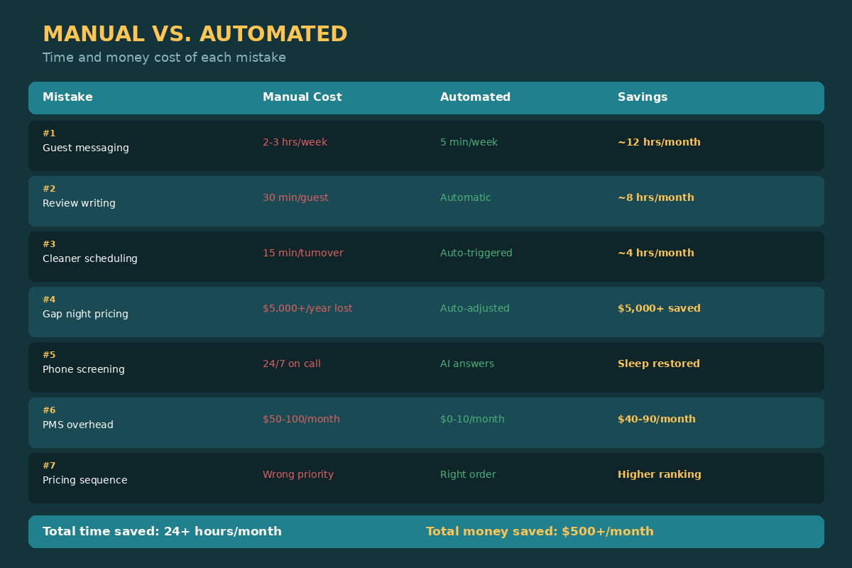This screenshot has height=568, width=852.
Task: Click '$0-10/month' automated value
Action: point(472,419)
